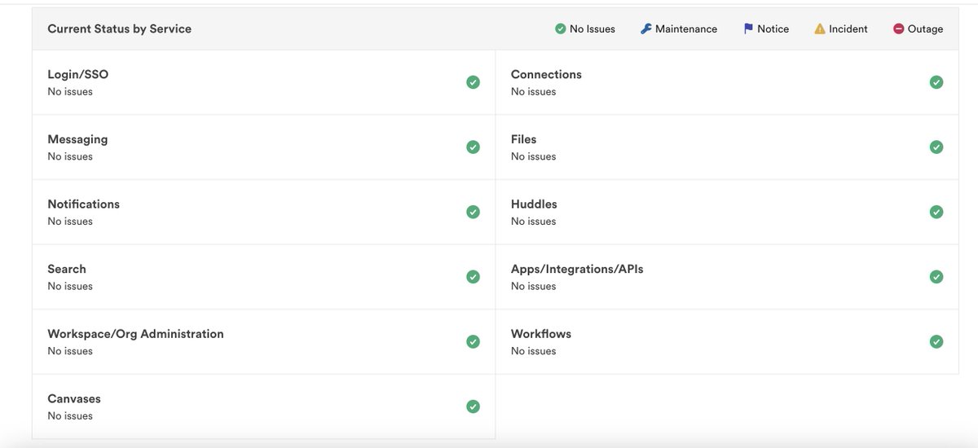Click the green check icon for Files
The height and width of the screenshot is (448, 978).
point(936,147)
